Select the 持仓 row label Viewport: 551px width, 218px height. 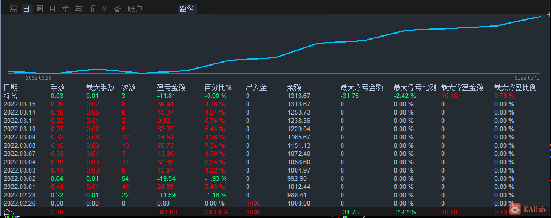point(10,96)
